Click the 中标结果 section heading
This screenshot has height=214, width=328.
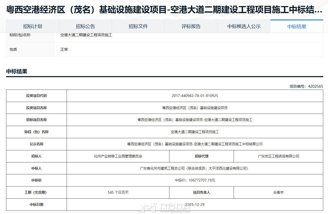pyautogui.click(x=17, y=71)
